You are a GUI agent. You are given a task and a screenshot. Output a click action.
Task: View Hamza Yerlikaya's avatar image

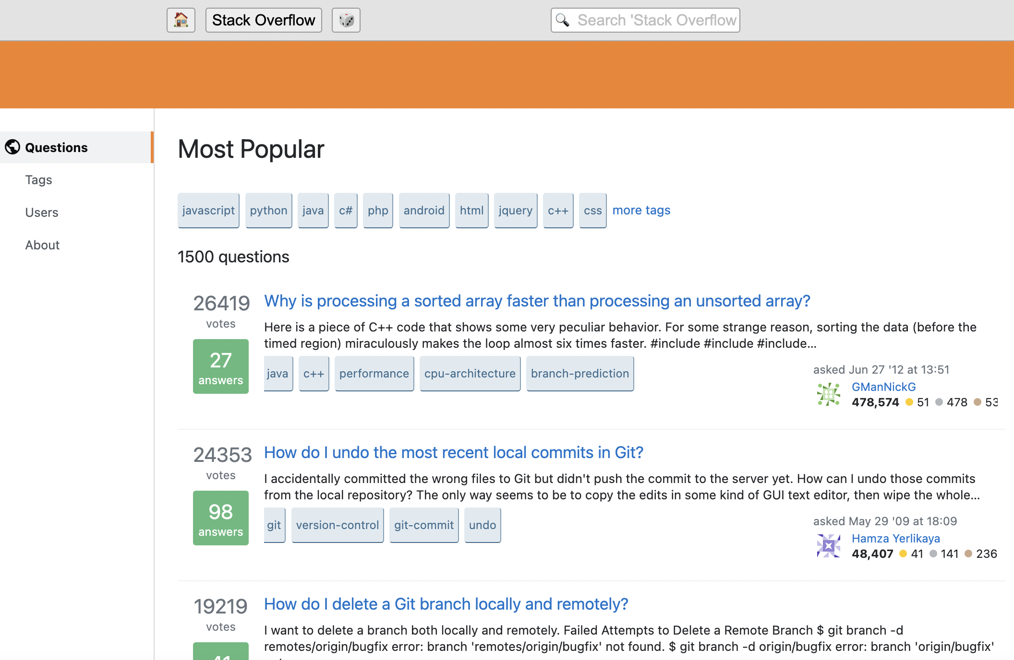click(829, 546)
